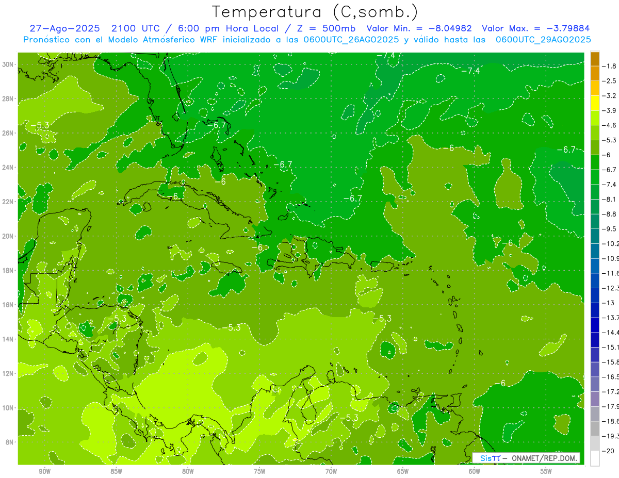This screenshot has width=619, height=478.
Task: Click the '70W' longitude axis label
Action: 331,471
